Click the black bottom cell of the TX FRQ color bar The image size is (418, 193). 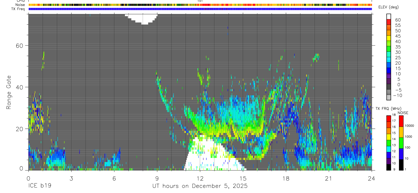coord(389,167)
